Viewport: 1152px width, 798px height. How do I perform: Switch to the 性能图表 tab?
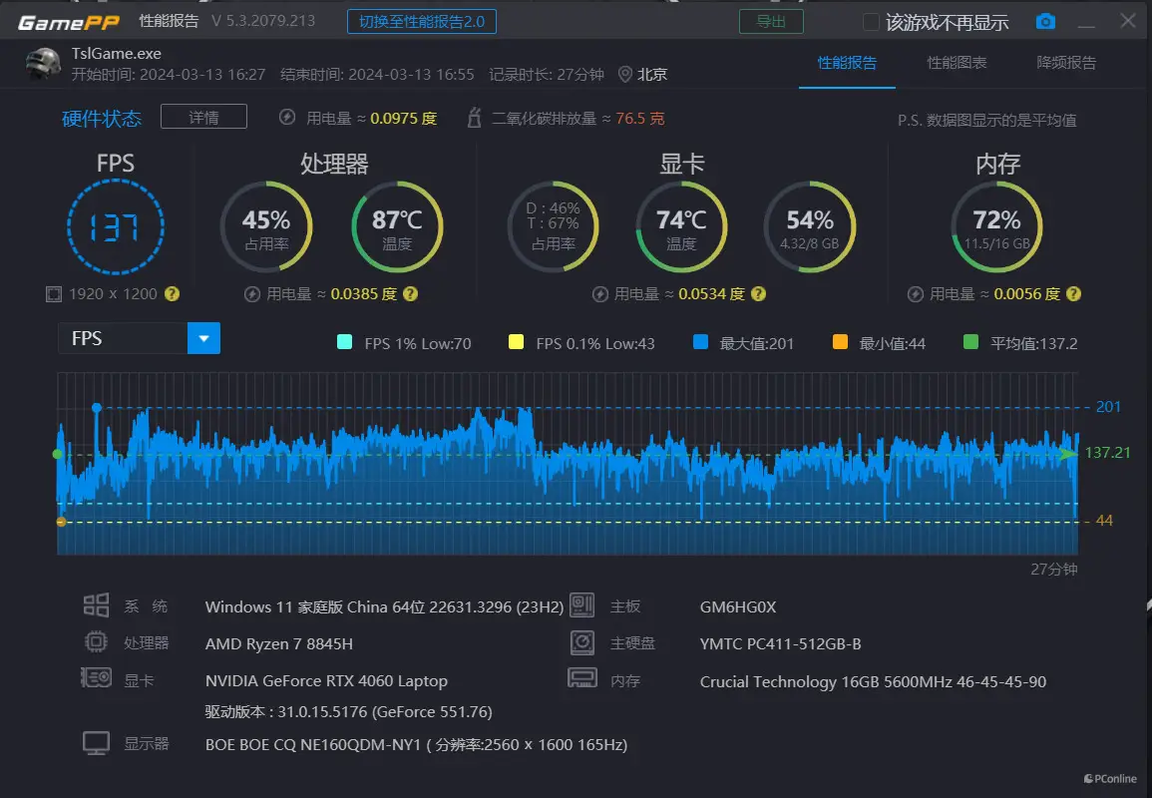tap(957, 63)
